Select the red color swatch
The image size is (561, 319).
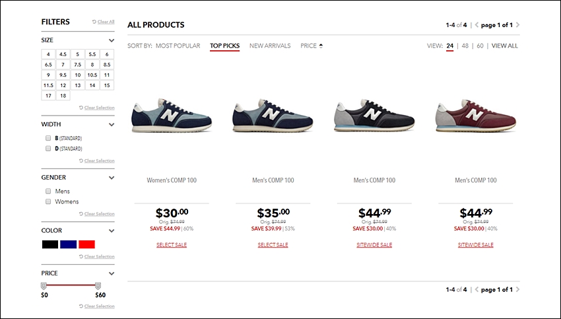coord(87,244)
